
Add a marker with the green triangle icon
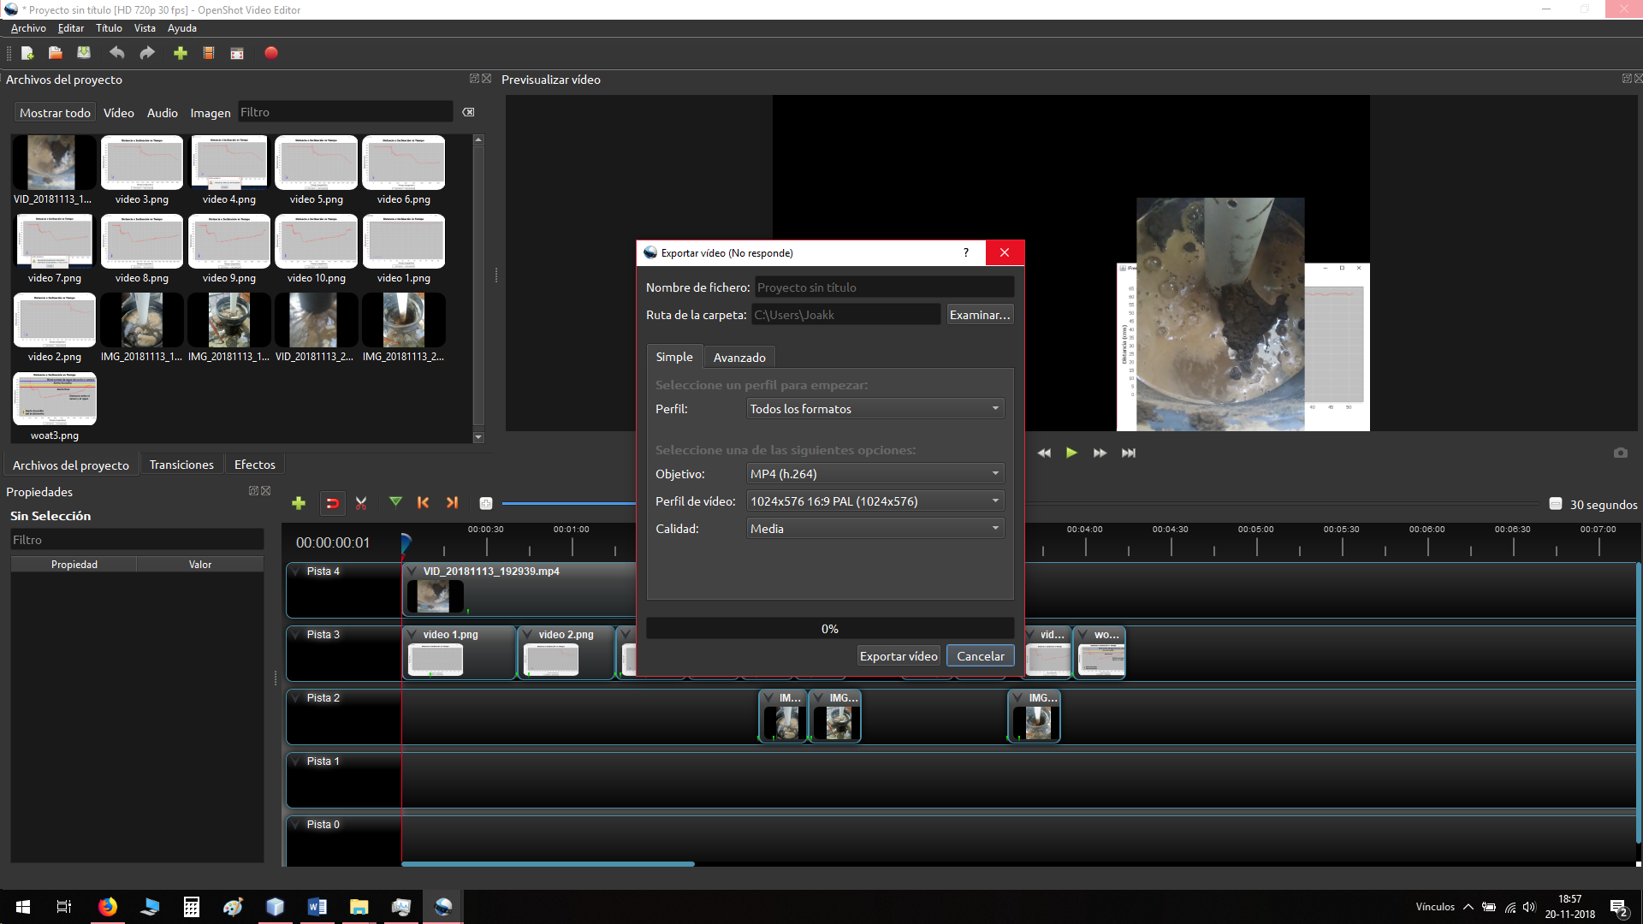(x=395, y=503)
